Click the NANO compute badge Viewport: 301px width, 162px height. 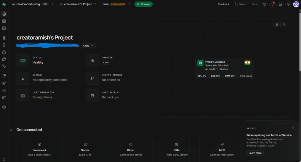tap(106, 63)
